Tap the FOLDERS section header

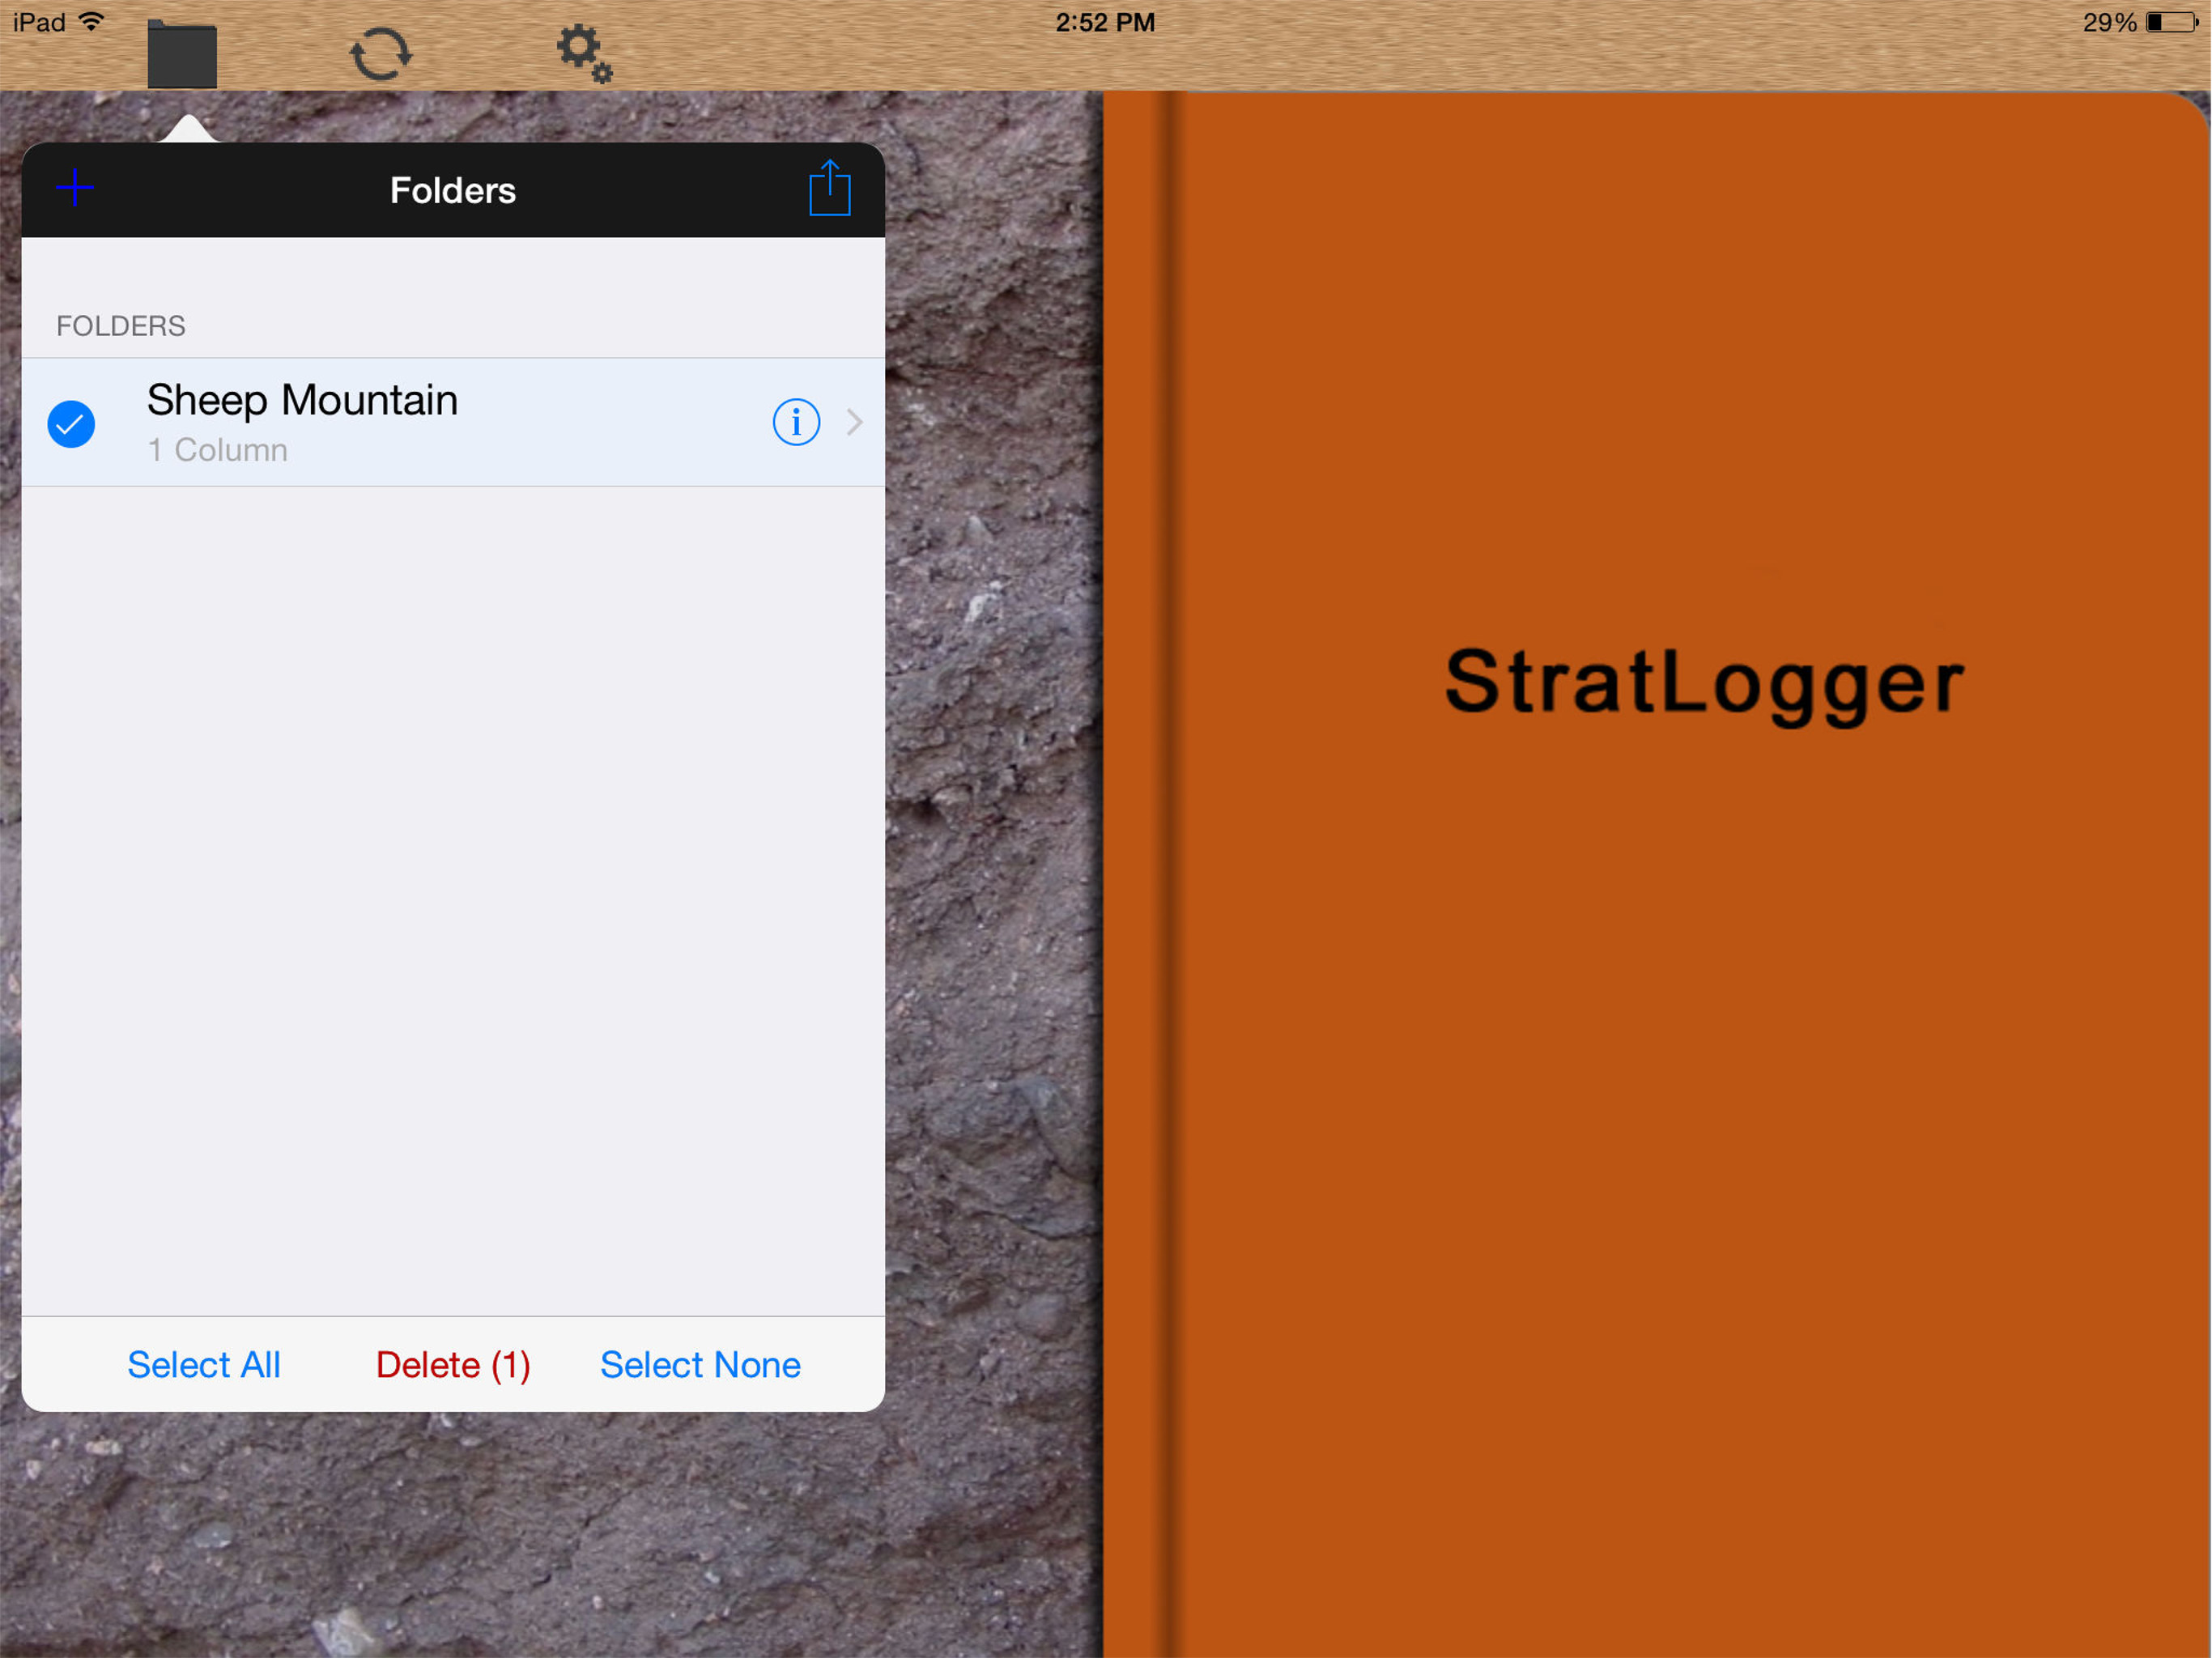(x=120, y=326)
